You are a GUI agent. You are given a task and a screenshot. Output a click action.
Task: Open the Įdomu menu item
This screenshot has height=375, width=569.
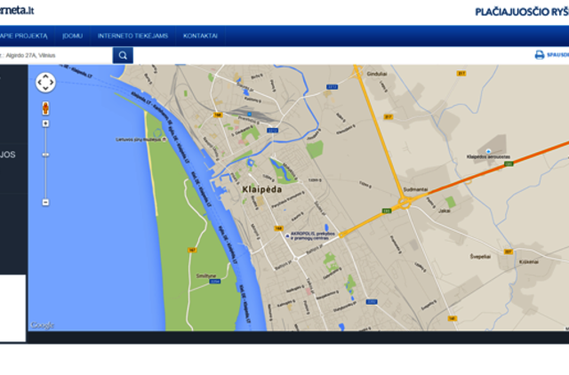coord(73,36)
